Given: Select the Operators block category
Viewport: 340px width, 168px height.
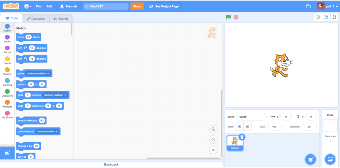Looking at the screenshot, I should pos(7,93).
